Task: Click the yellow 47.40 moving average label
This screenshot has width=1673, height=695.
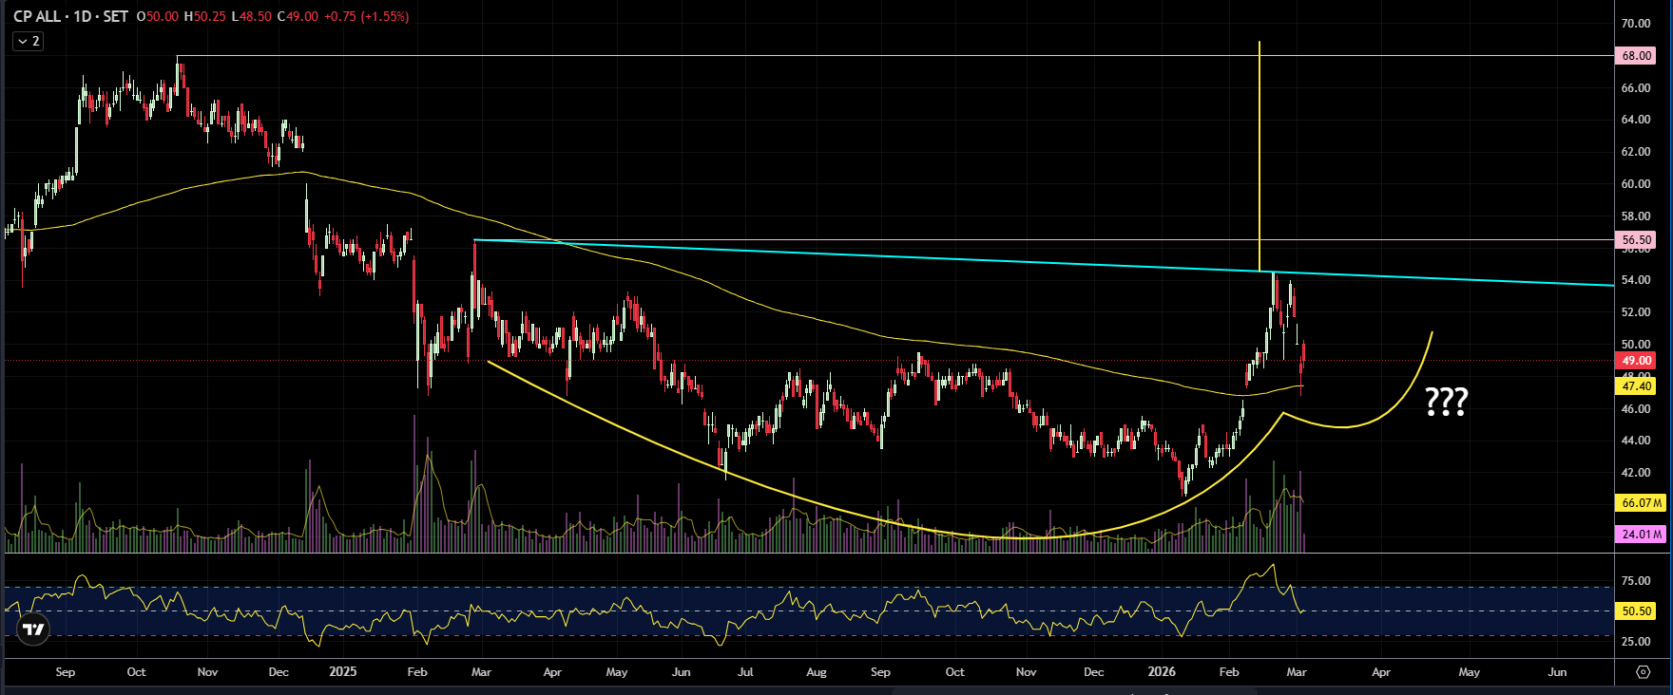Action: click(1636, 386)
